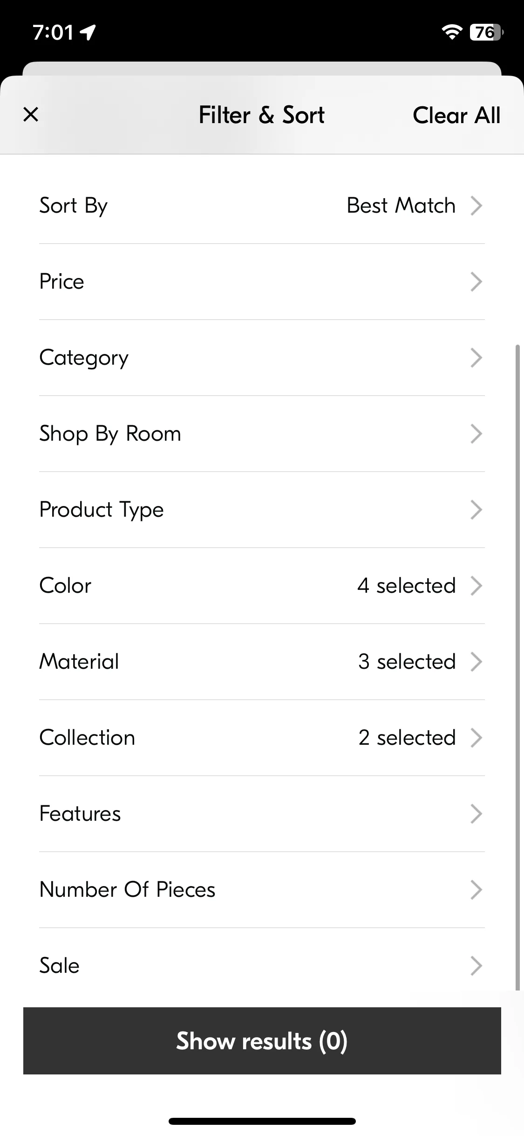524x1136 pixels.
Task: Expand Color filter with 4 selected
Action: point(262,586)
